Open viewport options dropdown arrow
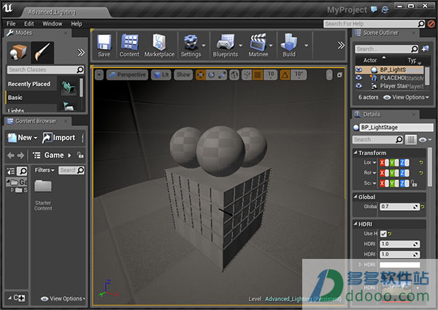Image resolution: width=438 pixels, height=310 pixels. 99,75
